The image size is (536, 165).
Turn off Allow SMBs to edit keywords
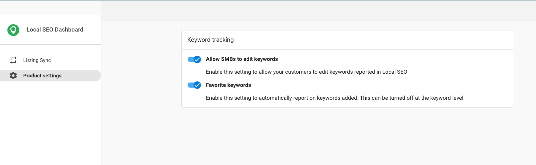(x=194, y=59)
